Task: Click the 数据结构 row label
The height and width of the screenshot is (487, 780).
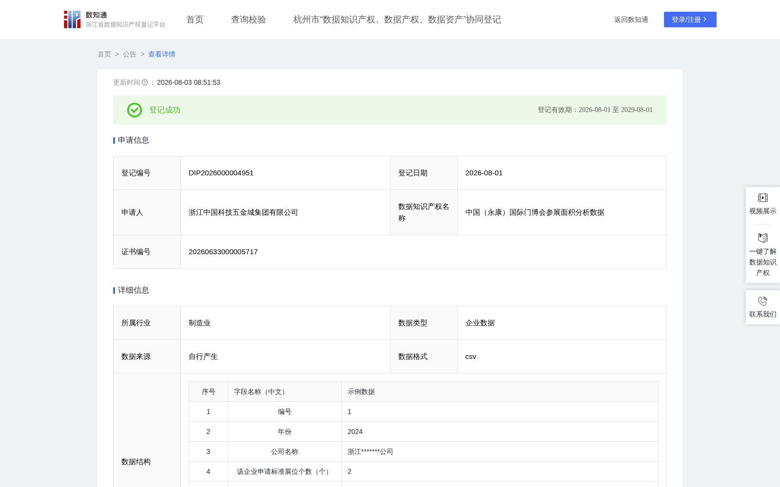Action: pos(136,462)
